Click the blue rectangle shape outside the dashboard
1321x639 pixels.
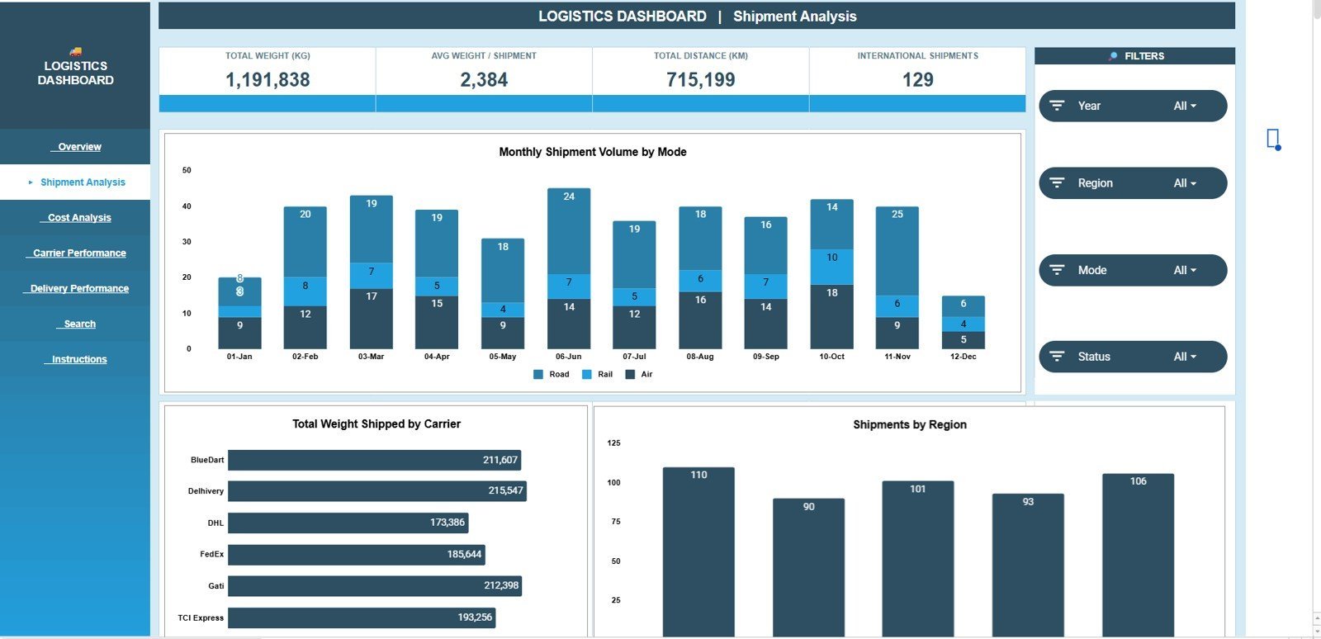[1273, 139]
